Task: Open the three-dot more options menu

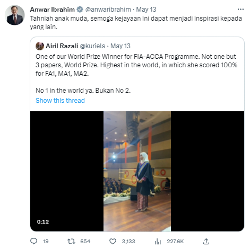Action: click(x=240, y=10)
